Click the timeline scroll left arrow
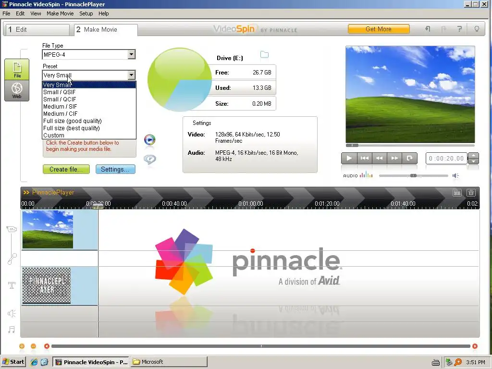 click(x=47, y=346)
